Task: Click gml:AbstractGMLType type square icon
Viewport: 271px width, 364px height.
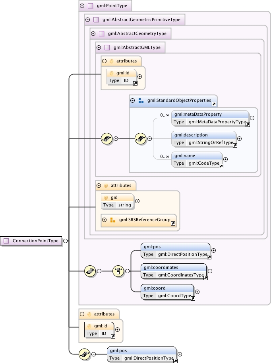Action: click(x=107, y=48)
